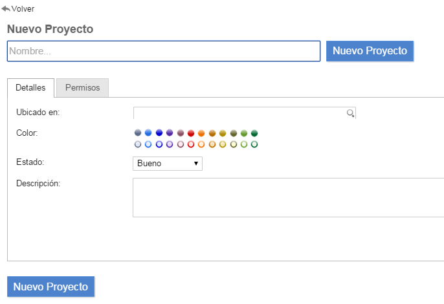Click the search magnifier in Ubicado en

point(350,113)
